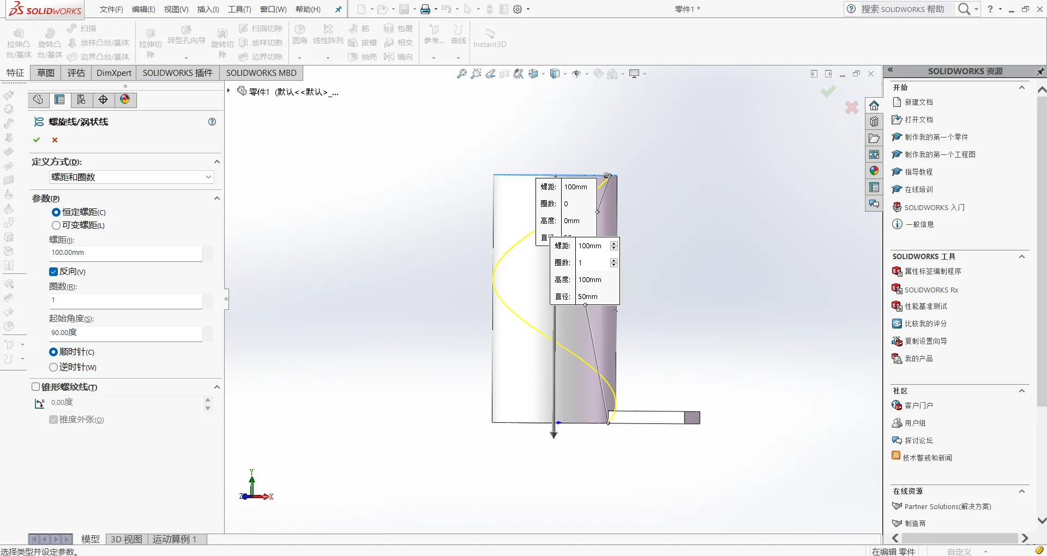Open the 指导教程 tutorials link
This screenshot has width=1047, height=556.
click(x=919, y=172)
